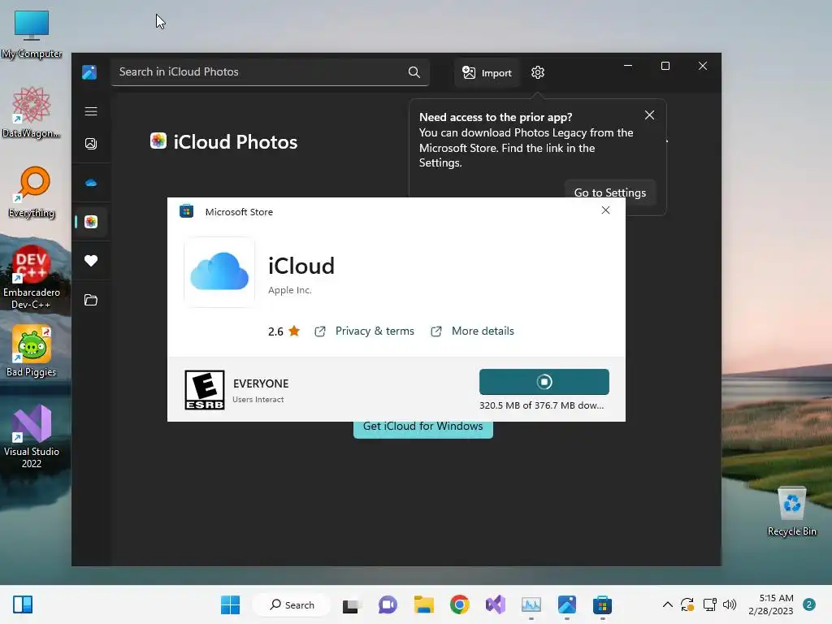Show hidden system tray icons
832x624 pixels.
click(x=668, y=604)
